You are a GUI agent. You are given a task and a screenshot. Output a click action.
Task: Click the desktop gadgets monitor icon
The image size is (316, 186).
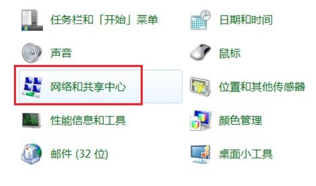click(x=200, y=154)
